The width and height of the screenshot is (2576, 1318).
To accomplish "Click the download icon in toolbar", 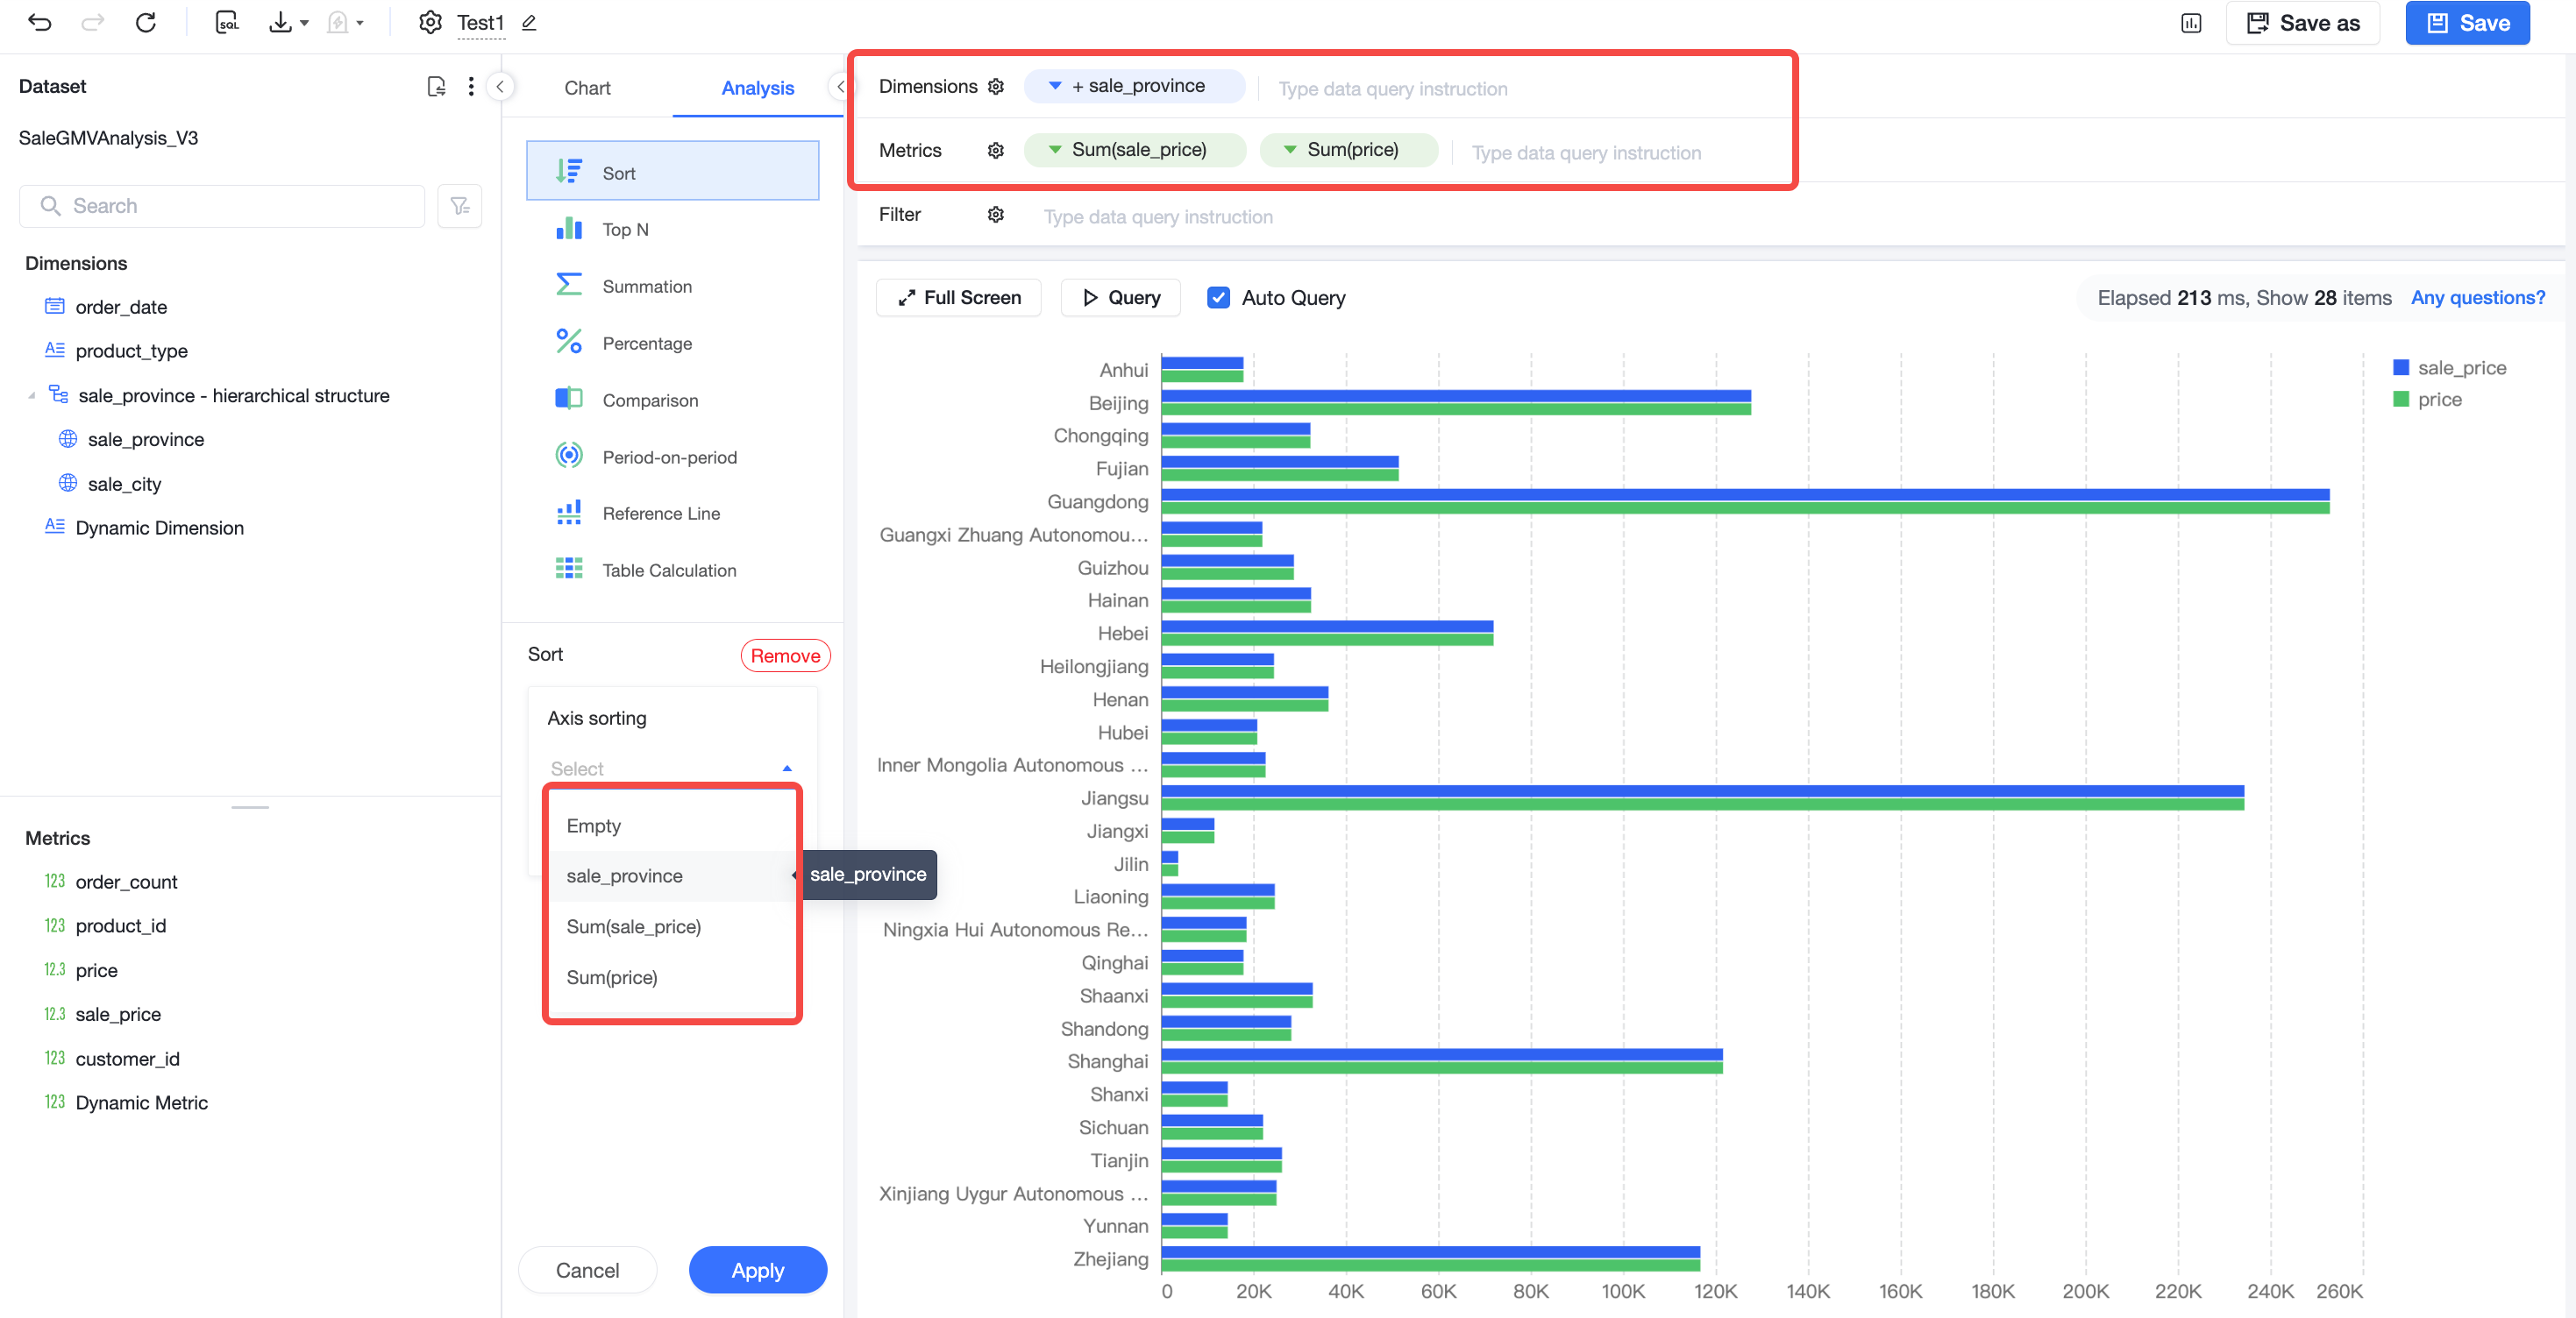I will (281, 22).
